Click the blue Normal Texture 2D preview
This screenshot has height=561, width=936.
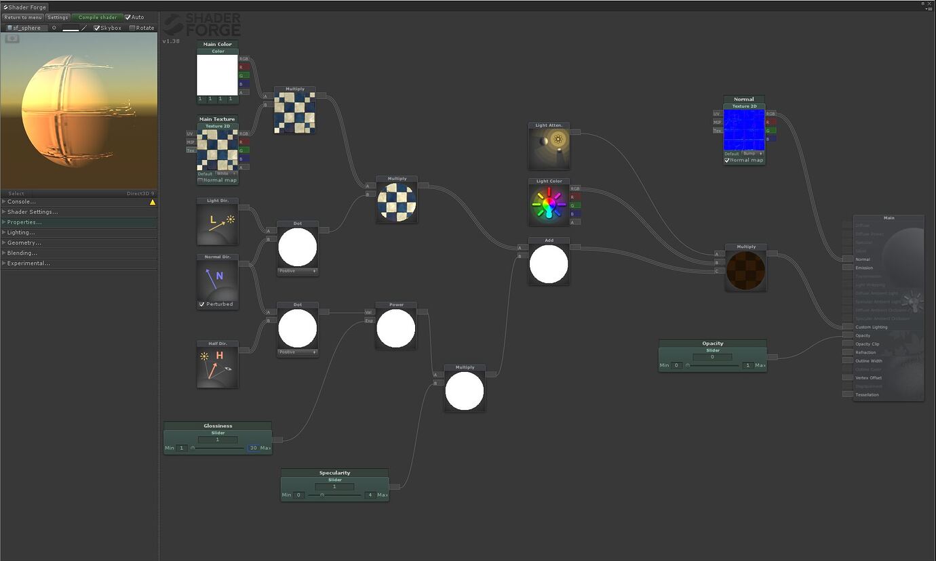click(744, 129)
